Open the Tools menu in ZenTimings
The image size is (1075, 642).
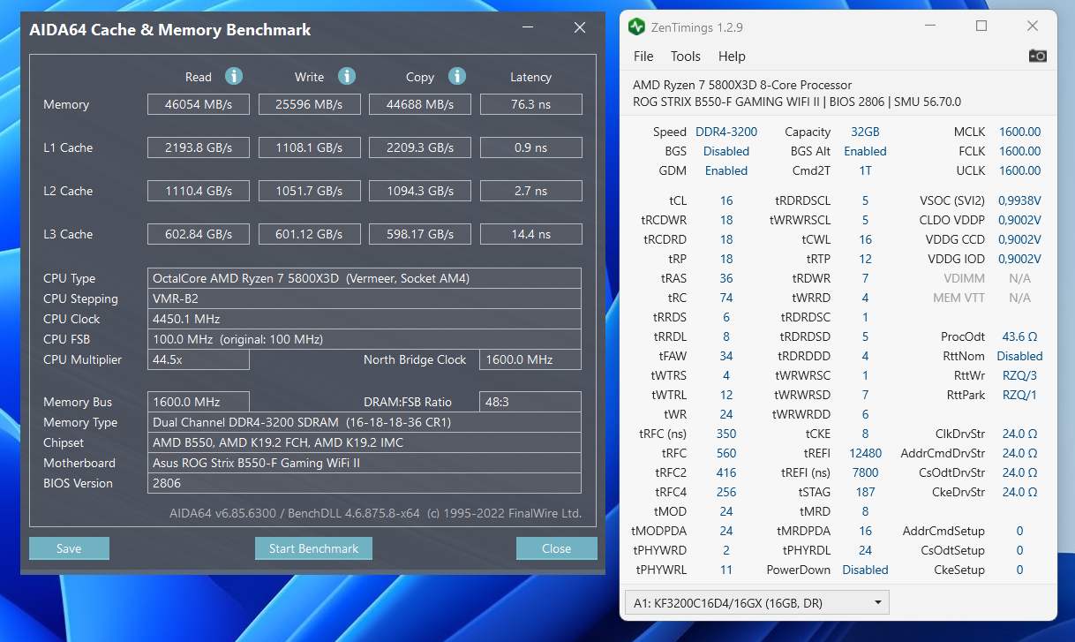pos(686,56)
